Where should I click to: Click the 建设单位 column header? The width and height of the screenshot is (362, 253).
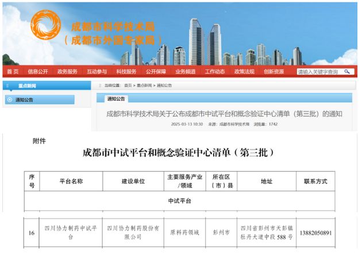coord(133,181)
